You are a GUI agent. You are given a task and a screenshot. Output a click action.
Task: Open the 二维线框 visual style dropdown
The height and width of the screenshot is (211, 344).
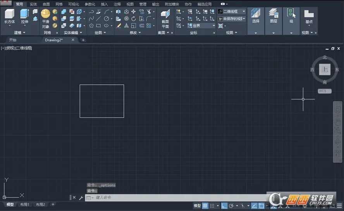(x=232, y=11)
